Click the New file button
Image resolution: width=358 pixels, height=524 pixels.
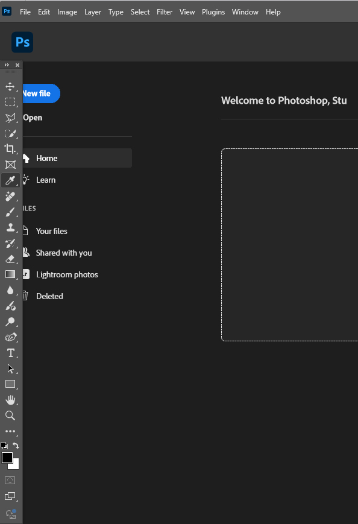(37, 93)
